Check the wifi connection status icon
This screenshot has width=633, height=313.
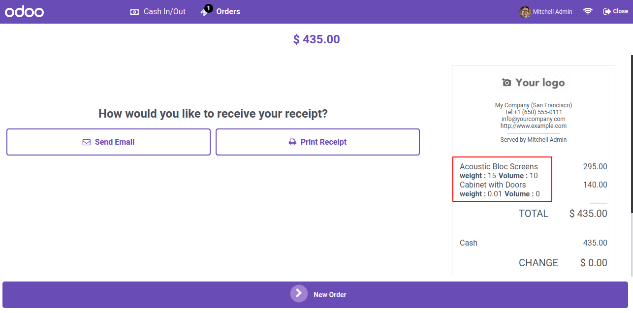[588, 11]
